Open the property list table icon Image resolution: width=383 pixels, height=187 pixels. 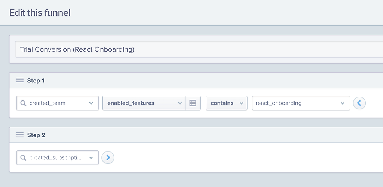[x=193, y=103]
